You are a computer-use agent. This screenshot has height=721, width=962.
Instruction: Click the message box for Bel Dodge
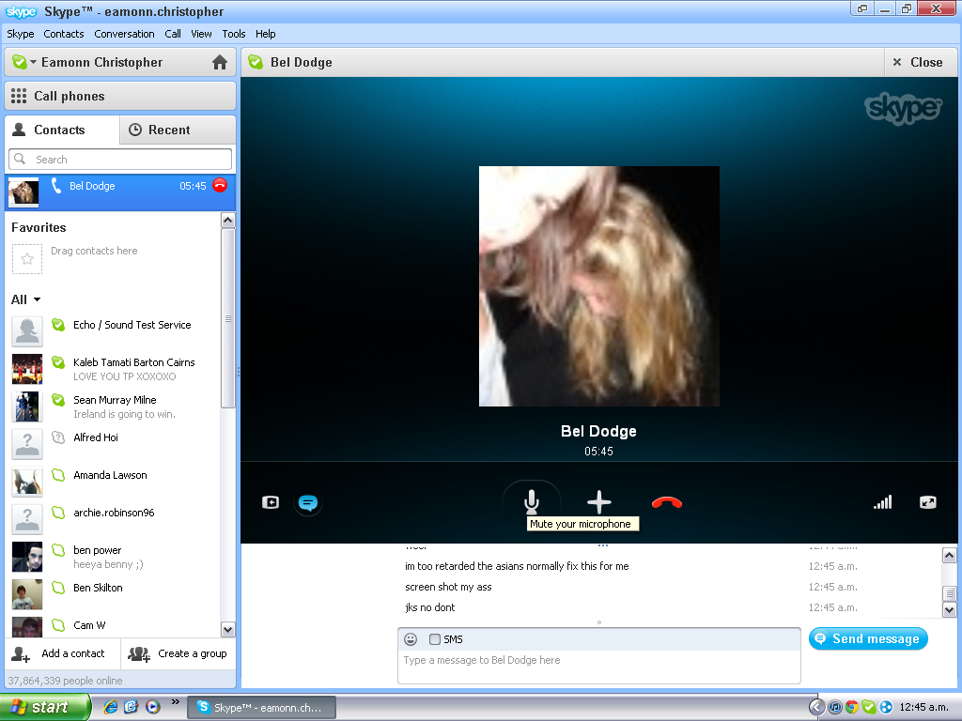click(598, 667)
